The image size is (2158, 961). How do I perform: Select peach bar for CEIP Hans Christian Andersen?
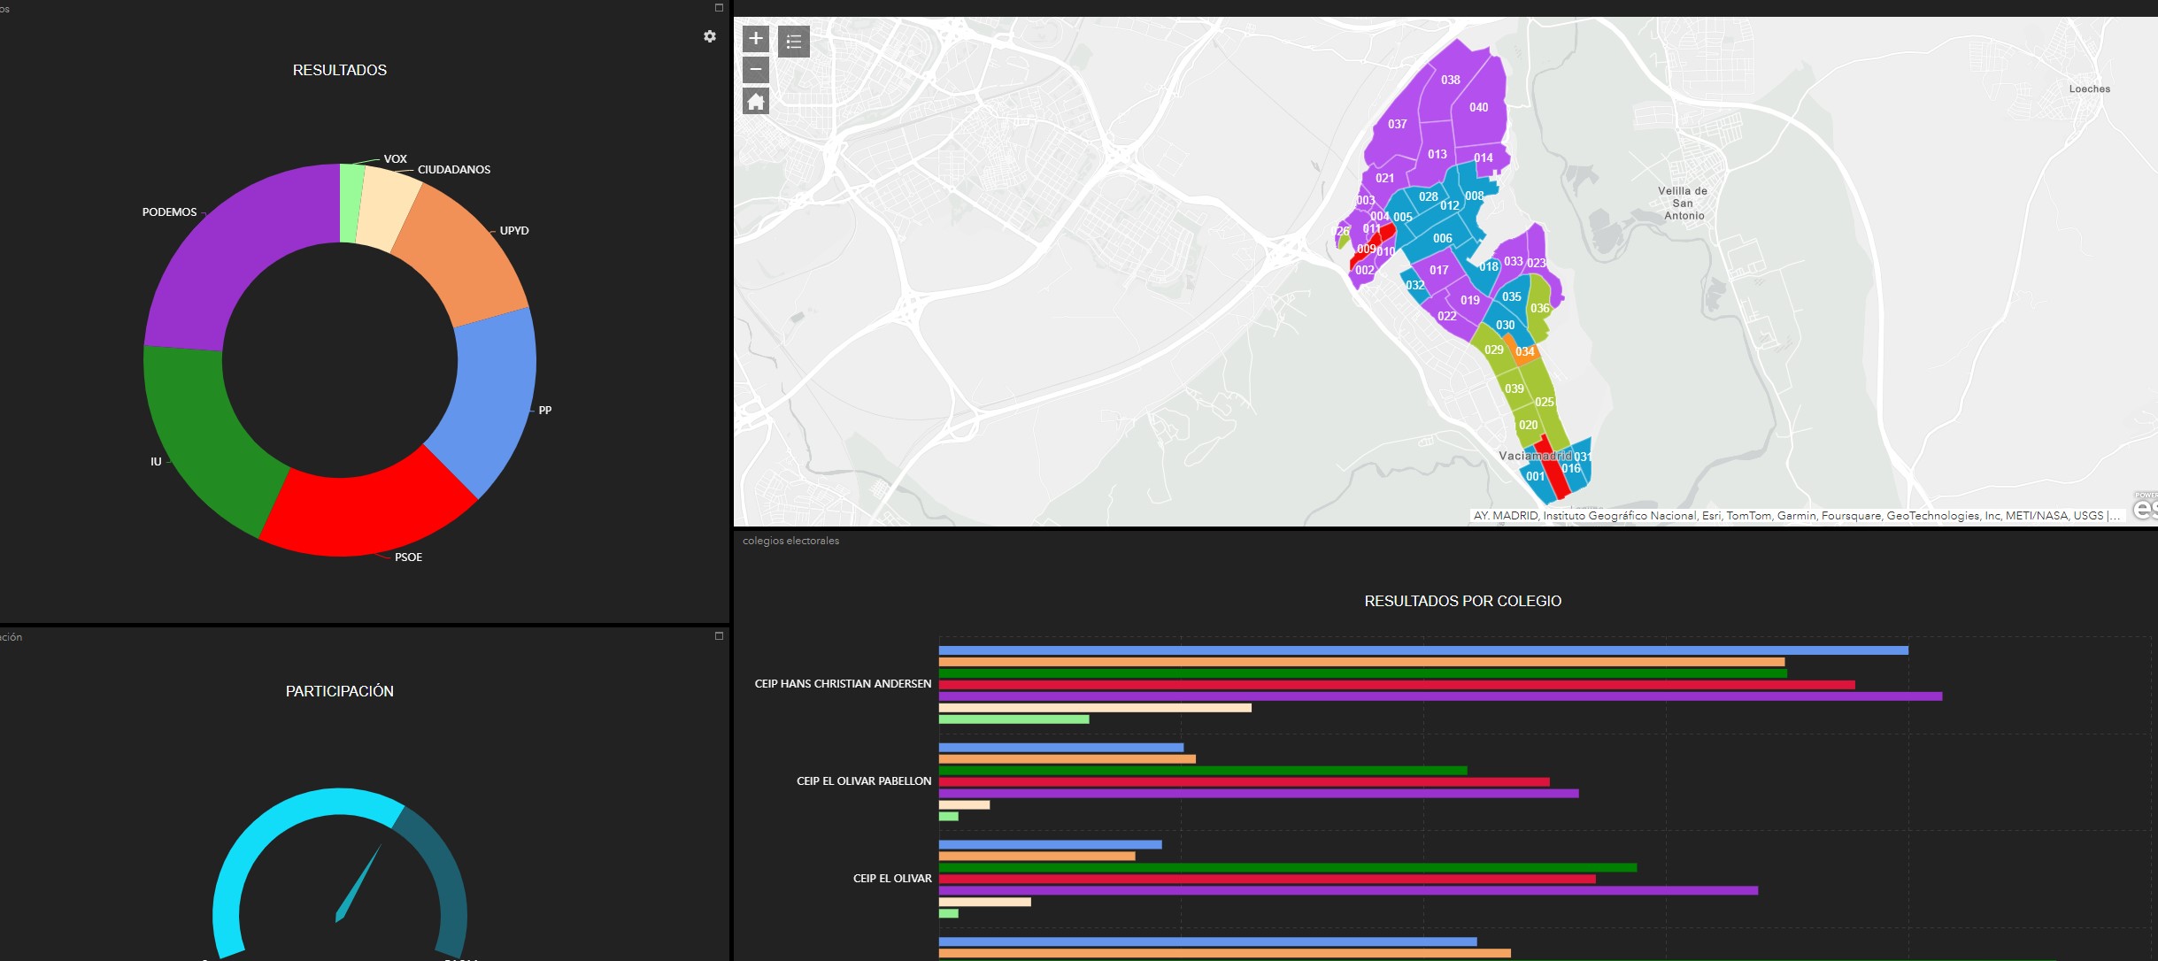[1095, 708]
